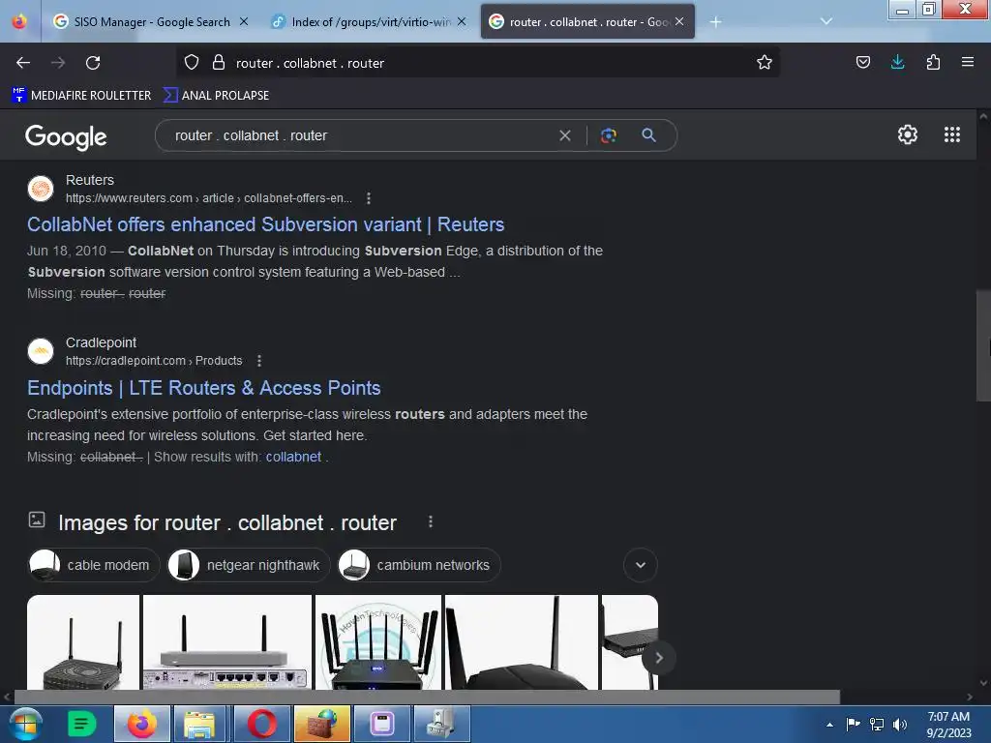Filter images by cambium networks chip

point(418,565)
